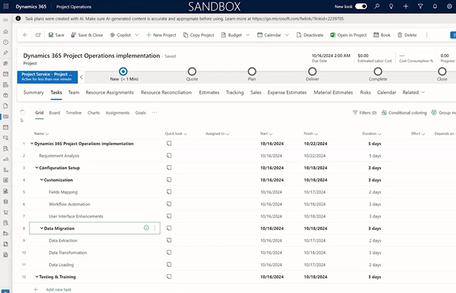This screenshot has width=456, height=293.
Task: Open Filters (0)
Action: [364, 113]
